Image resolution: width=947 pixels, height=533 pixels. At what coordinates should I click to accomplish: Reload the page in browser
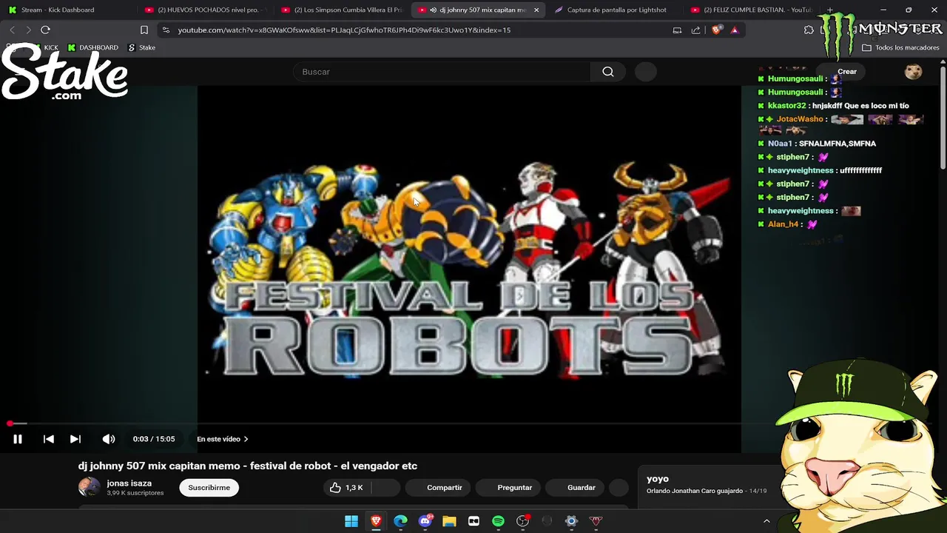[45, 30]
